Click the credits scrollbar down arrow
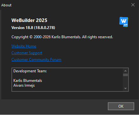The width and height of the screenshot is (139, 115). [125, 88]
